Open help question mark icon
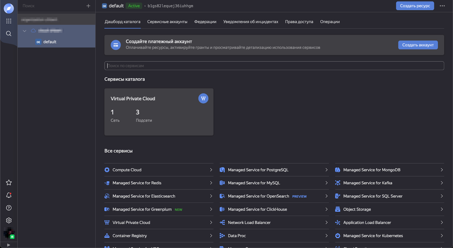This screenshot has height=248, width=453. click(x=9, y=208)
